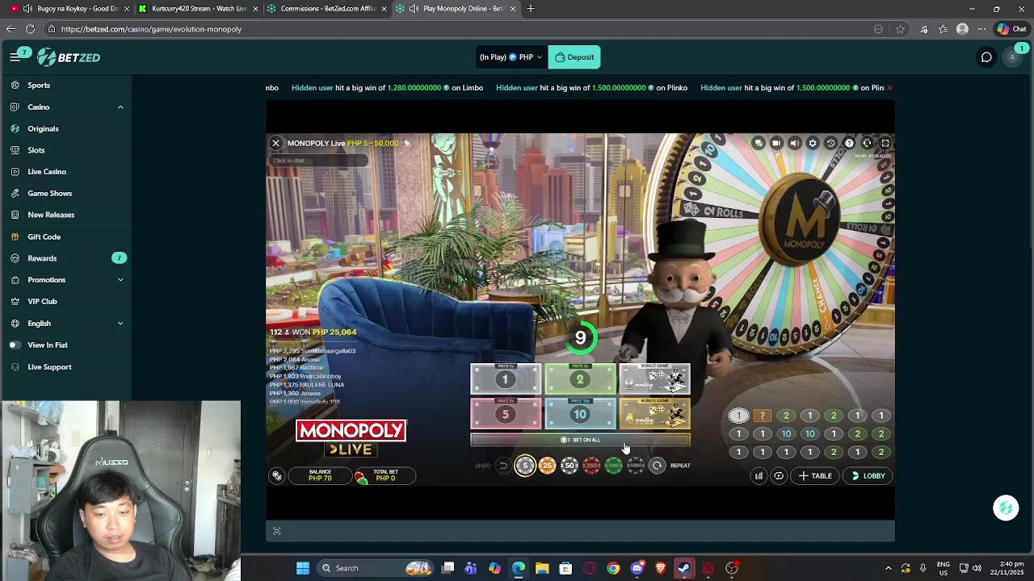The width and height of the screenshot is (1034, 581).
Task: Reload the page in browser
Action: click(x=30, y=29)
